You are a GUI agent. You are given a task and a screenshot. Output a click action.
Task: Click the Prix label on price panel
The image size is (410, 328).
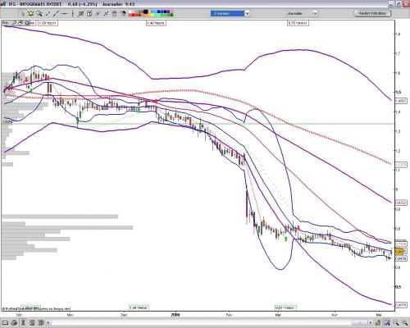(6, 23)
